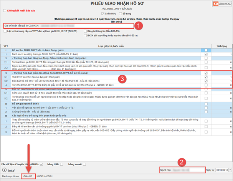Toggle checkbox for Biên bản trả thẻ BHYT row
The height and width of the screenshot is (181, 233).
[206, 81]
